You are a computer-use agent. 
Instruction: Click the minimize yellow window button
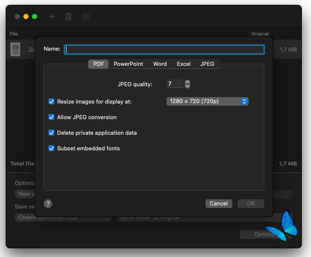click(x=26, y=16)
